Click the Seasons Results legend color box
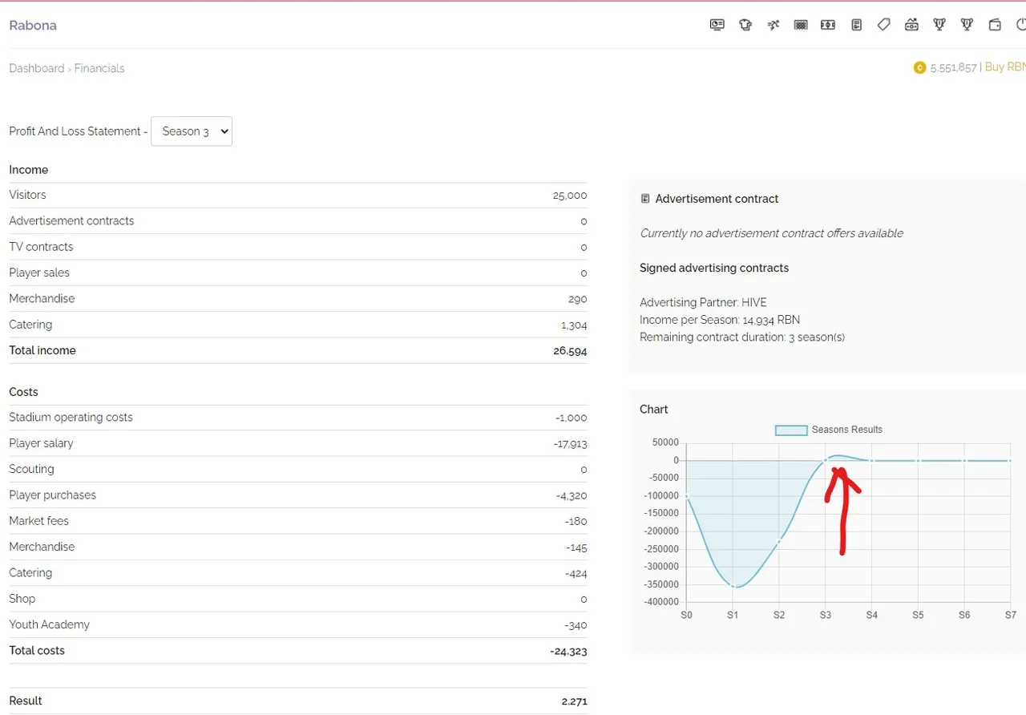The width and height of the screenshot is (1026, 715). (x=790, y=430)
